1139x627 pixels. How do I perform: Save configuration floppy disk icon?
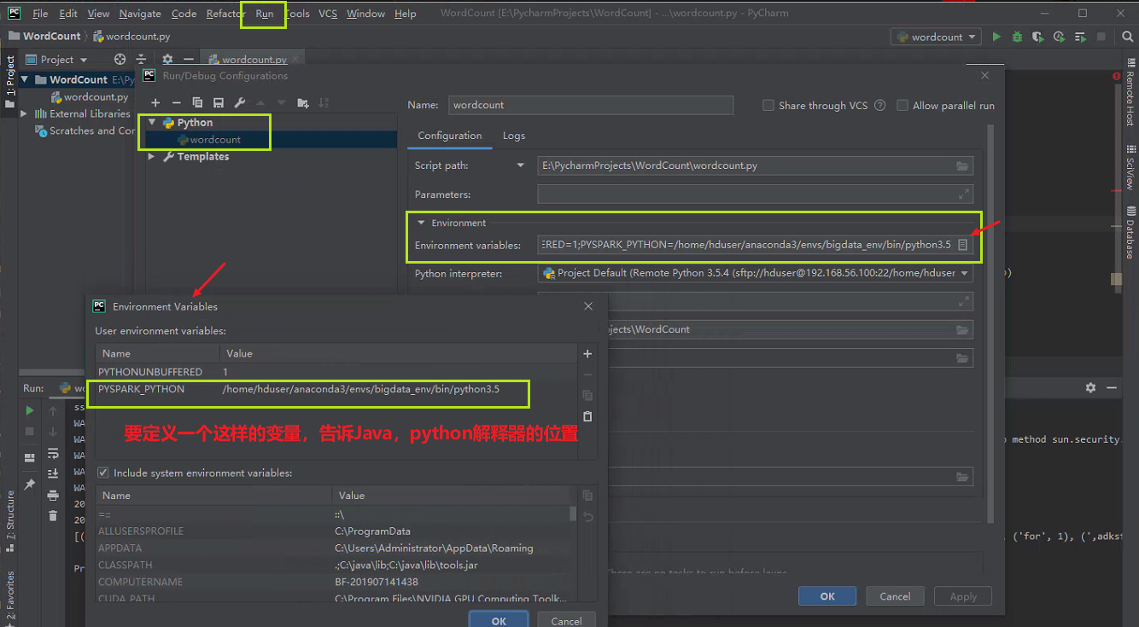(219, 102)
